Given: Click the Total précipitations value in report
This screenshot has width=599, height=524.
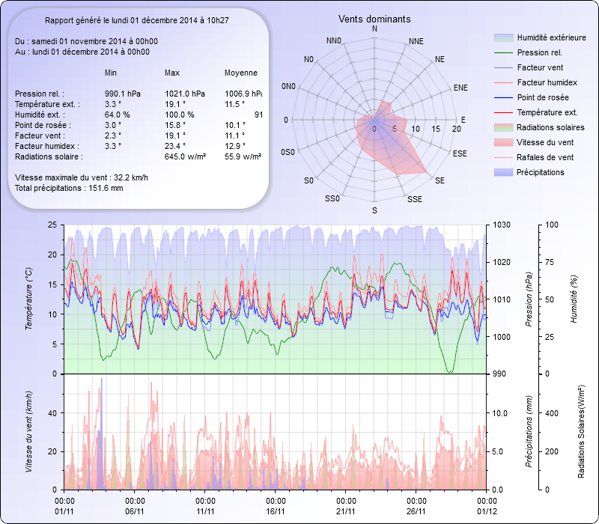Looking at the screenshot, I should pos(69,188).
